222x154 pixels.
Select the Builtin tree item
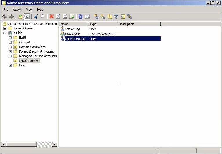coord(23,38)
